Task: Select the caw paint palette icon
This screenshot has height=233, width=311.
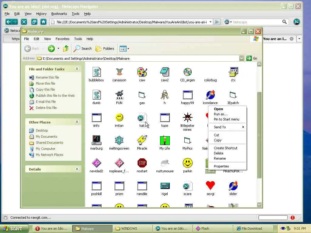Action: [142, 72]
